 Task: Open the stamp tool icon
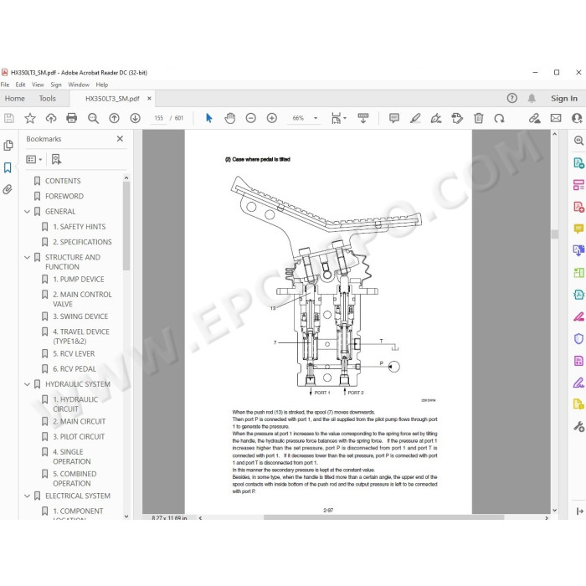[x=457, y=119]
